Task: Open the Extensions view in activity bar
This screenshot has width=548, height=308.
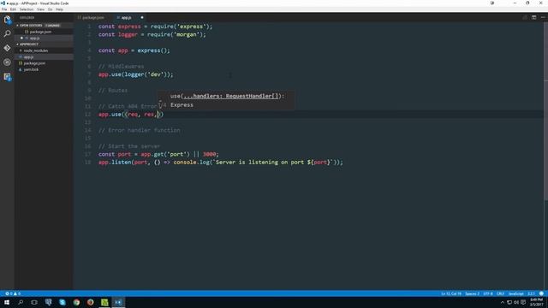Action: tap(7, 77)
